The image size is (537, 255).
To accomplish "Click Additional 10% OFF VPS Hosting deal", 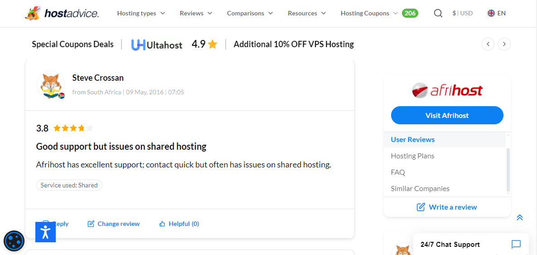I will point(294,44).
